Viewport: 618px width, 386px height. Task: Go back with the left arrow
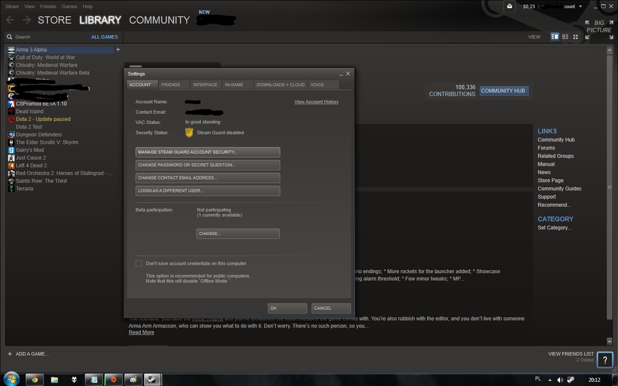click(x=10, y=20)
